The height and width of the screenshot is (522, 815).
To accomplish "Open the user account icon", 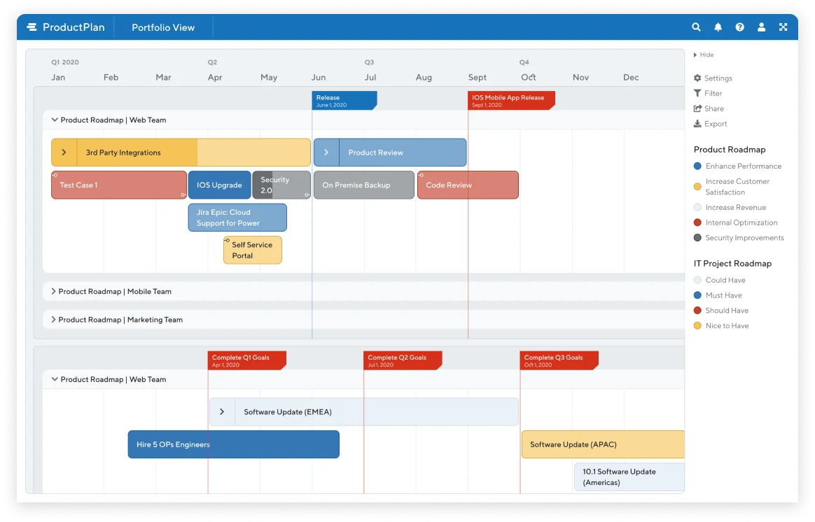I will pyautogui.click(x=762, y=27).
